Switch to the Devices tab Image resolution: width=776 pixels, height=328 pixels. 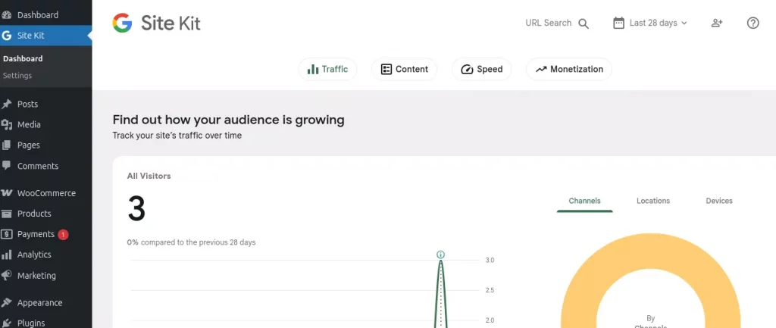[719, 201]
